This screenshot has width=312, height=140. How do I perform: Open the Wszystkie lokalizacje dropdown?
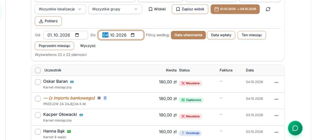pyautogui.click(x=60, y=9)
